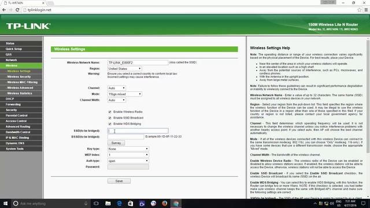Viewport: 370px width, 208px height.
Task: Launch File Explorer from taskbar
Action: pos(108,203)
